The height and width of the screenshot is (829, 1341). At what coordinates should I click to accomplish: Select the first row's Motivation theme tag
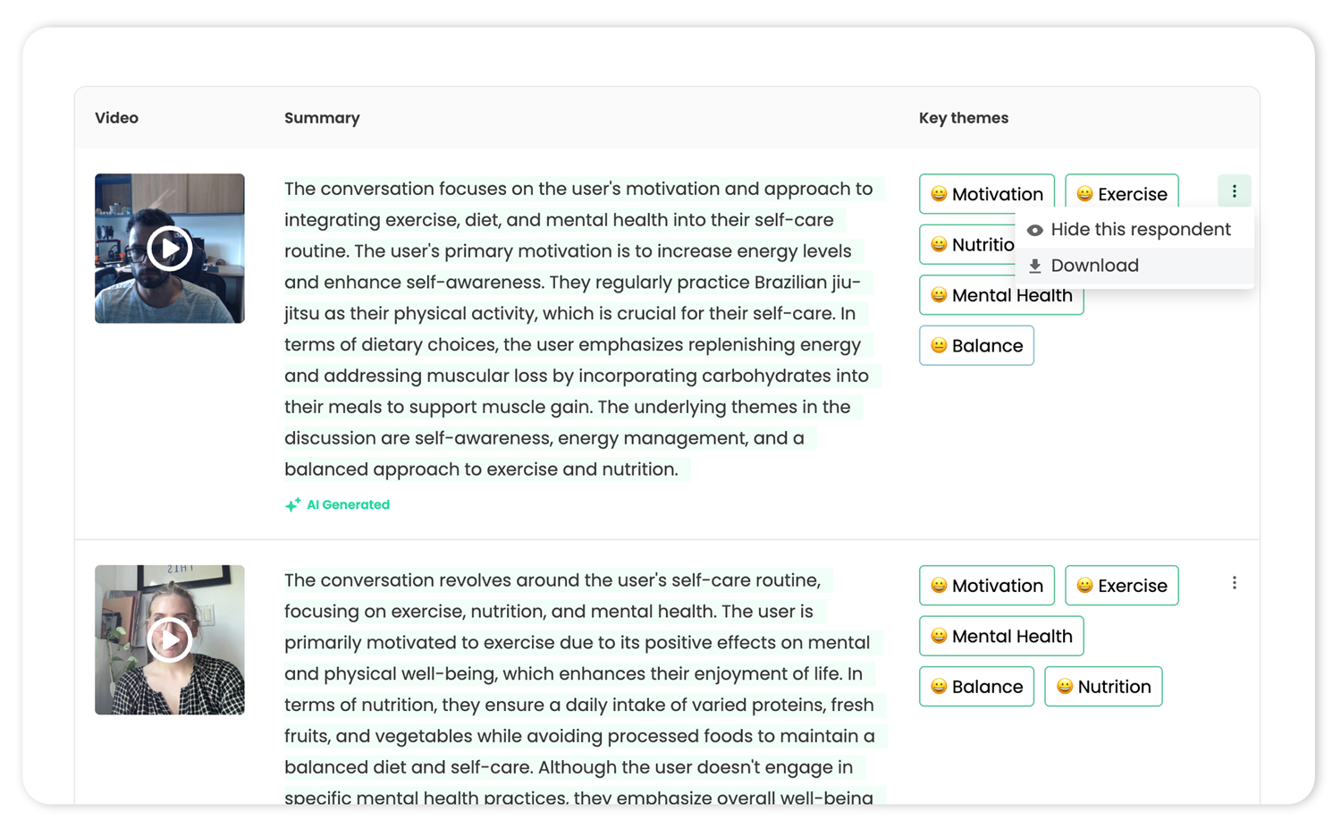[986, 194]
